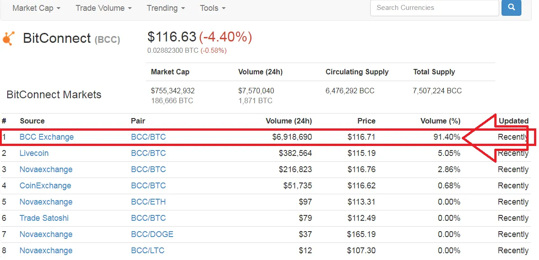Open the BCC Exchange source link
539x260 pixels.
(46, 137)
